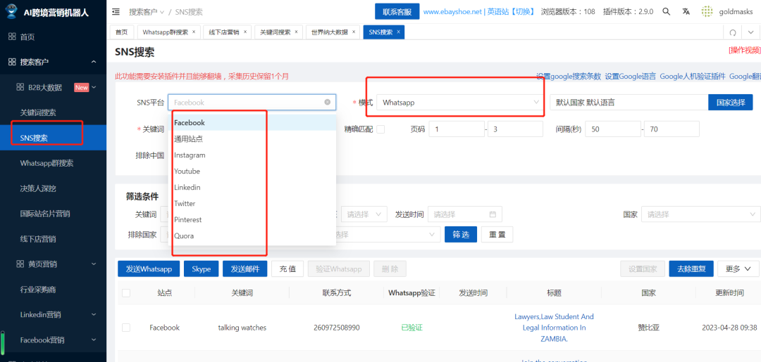This screenshot has width=761, height=362.
Task: Select Pinterest in platform list
Action: click(252, 220)
